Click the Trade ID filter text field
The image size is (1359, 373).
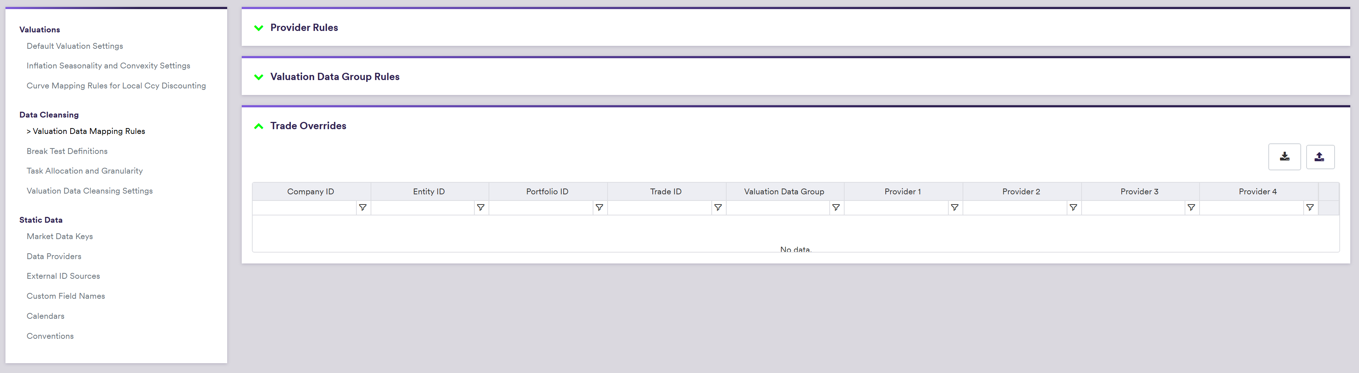pos(659,208)
